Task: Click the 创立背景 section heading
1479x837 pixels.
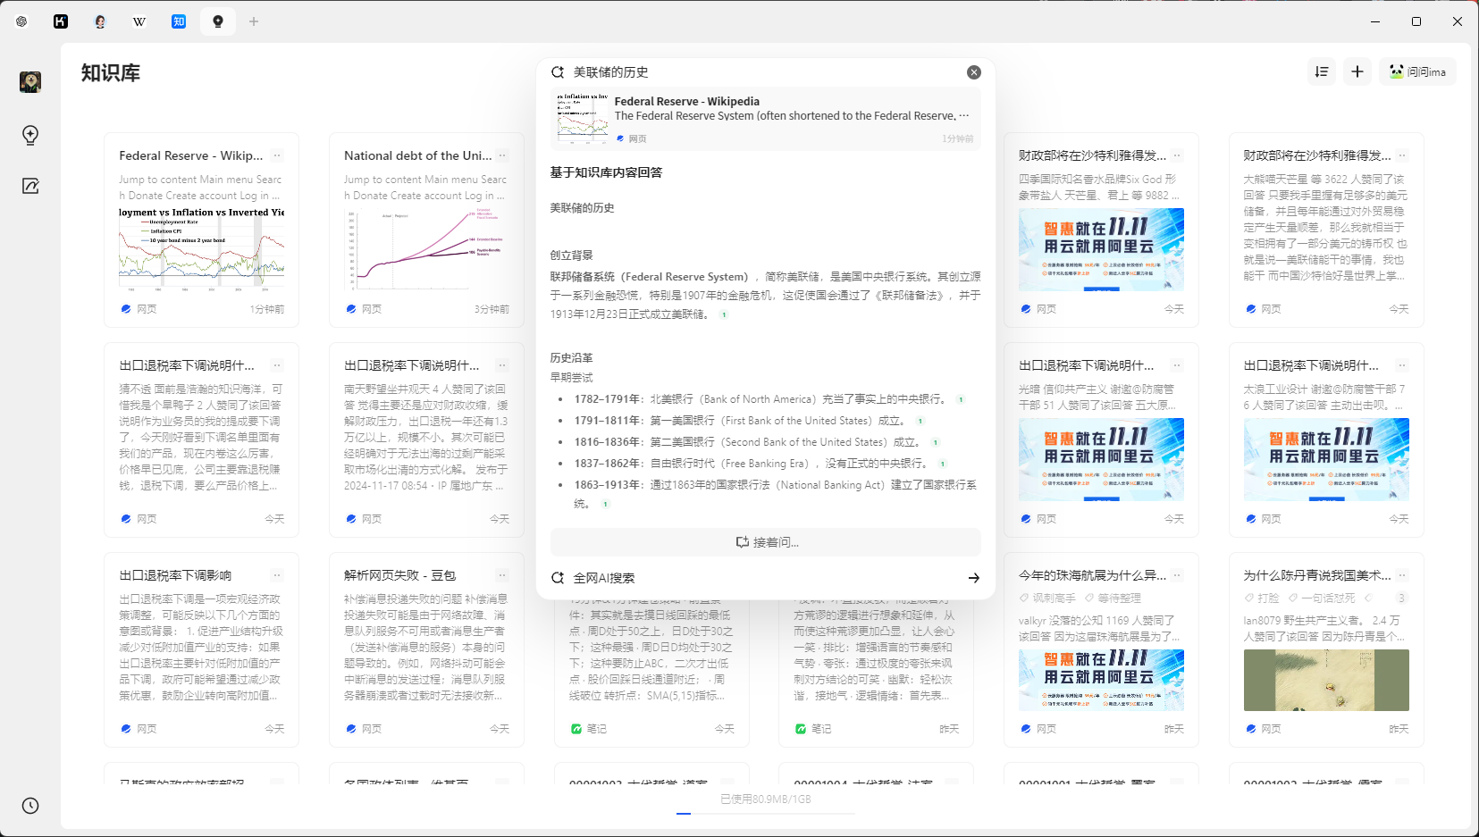Action: point(571,255)
